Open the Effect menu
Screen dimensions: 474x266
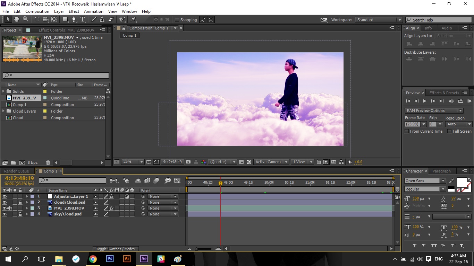[x=74, y=11]
